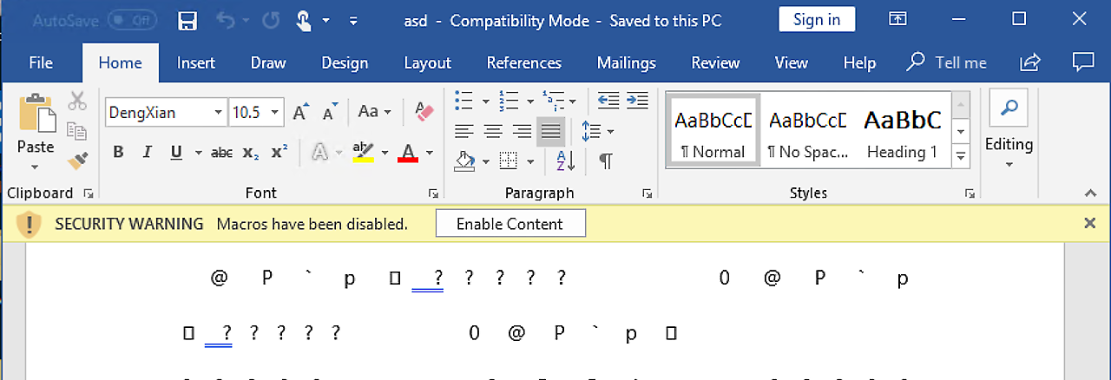Collapse the ribbon arrow
The height and width of the screenshot is (380, 1111).
click(x=1091, y=193)
